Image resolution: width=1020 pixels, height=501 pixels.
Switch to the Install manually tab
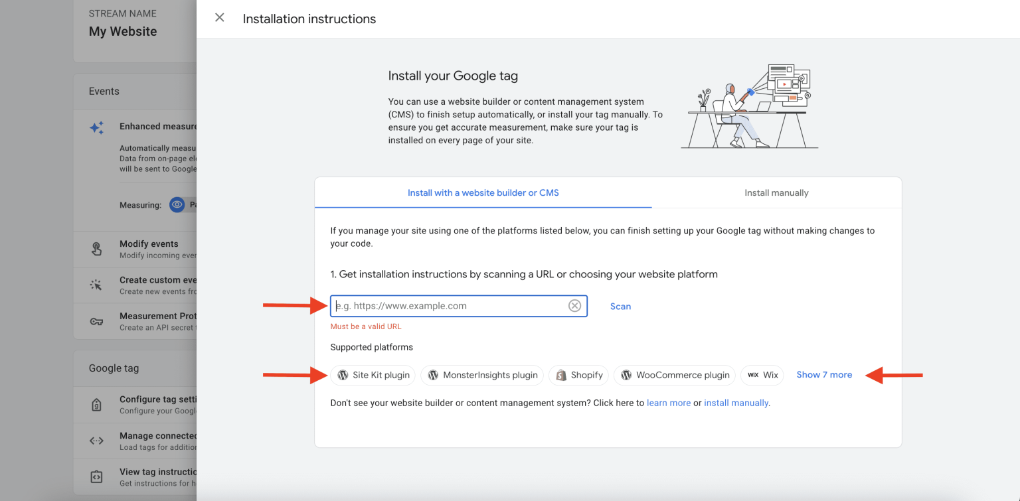(x=776, y=192)
